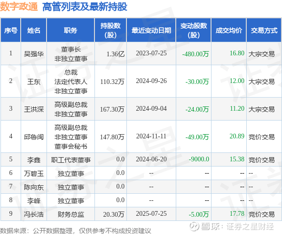The image size is (282, 235).
Task: Click the average price 16.80
Action: click(237, 53)
